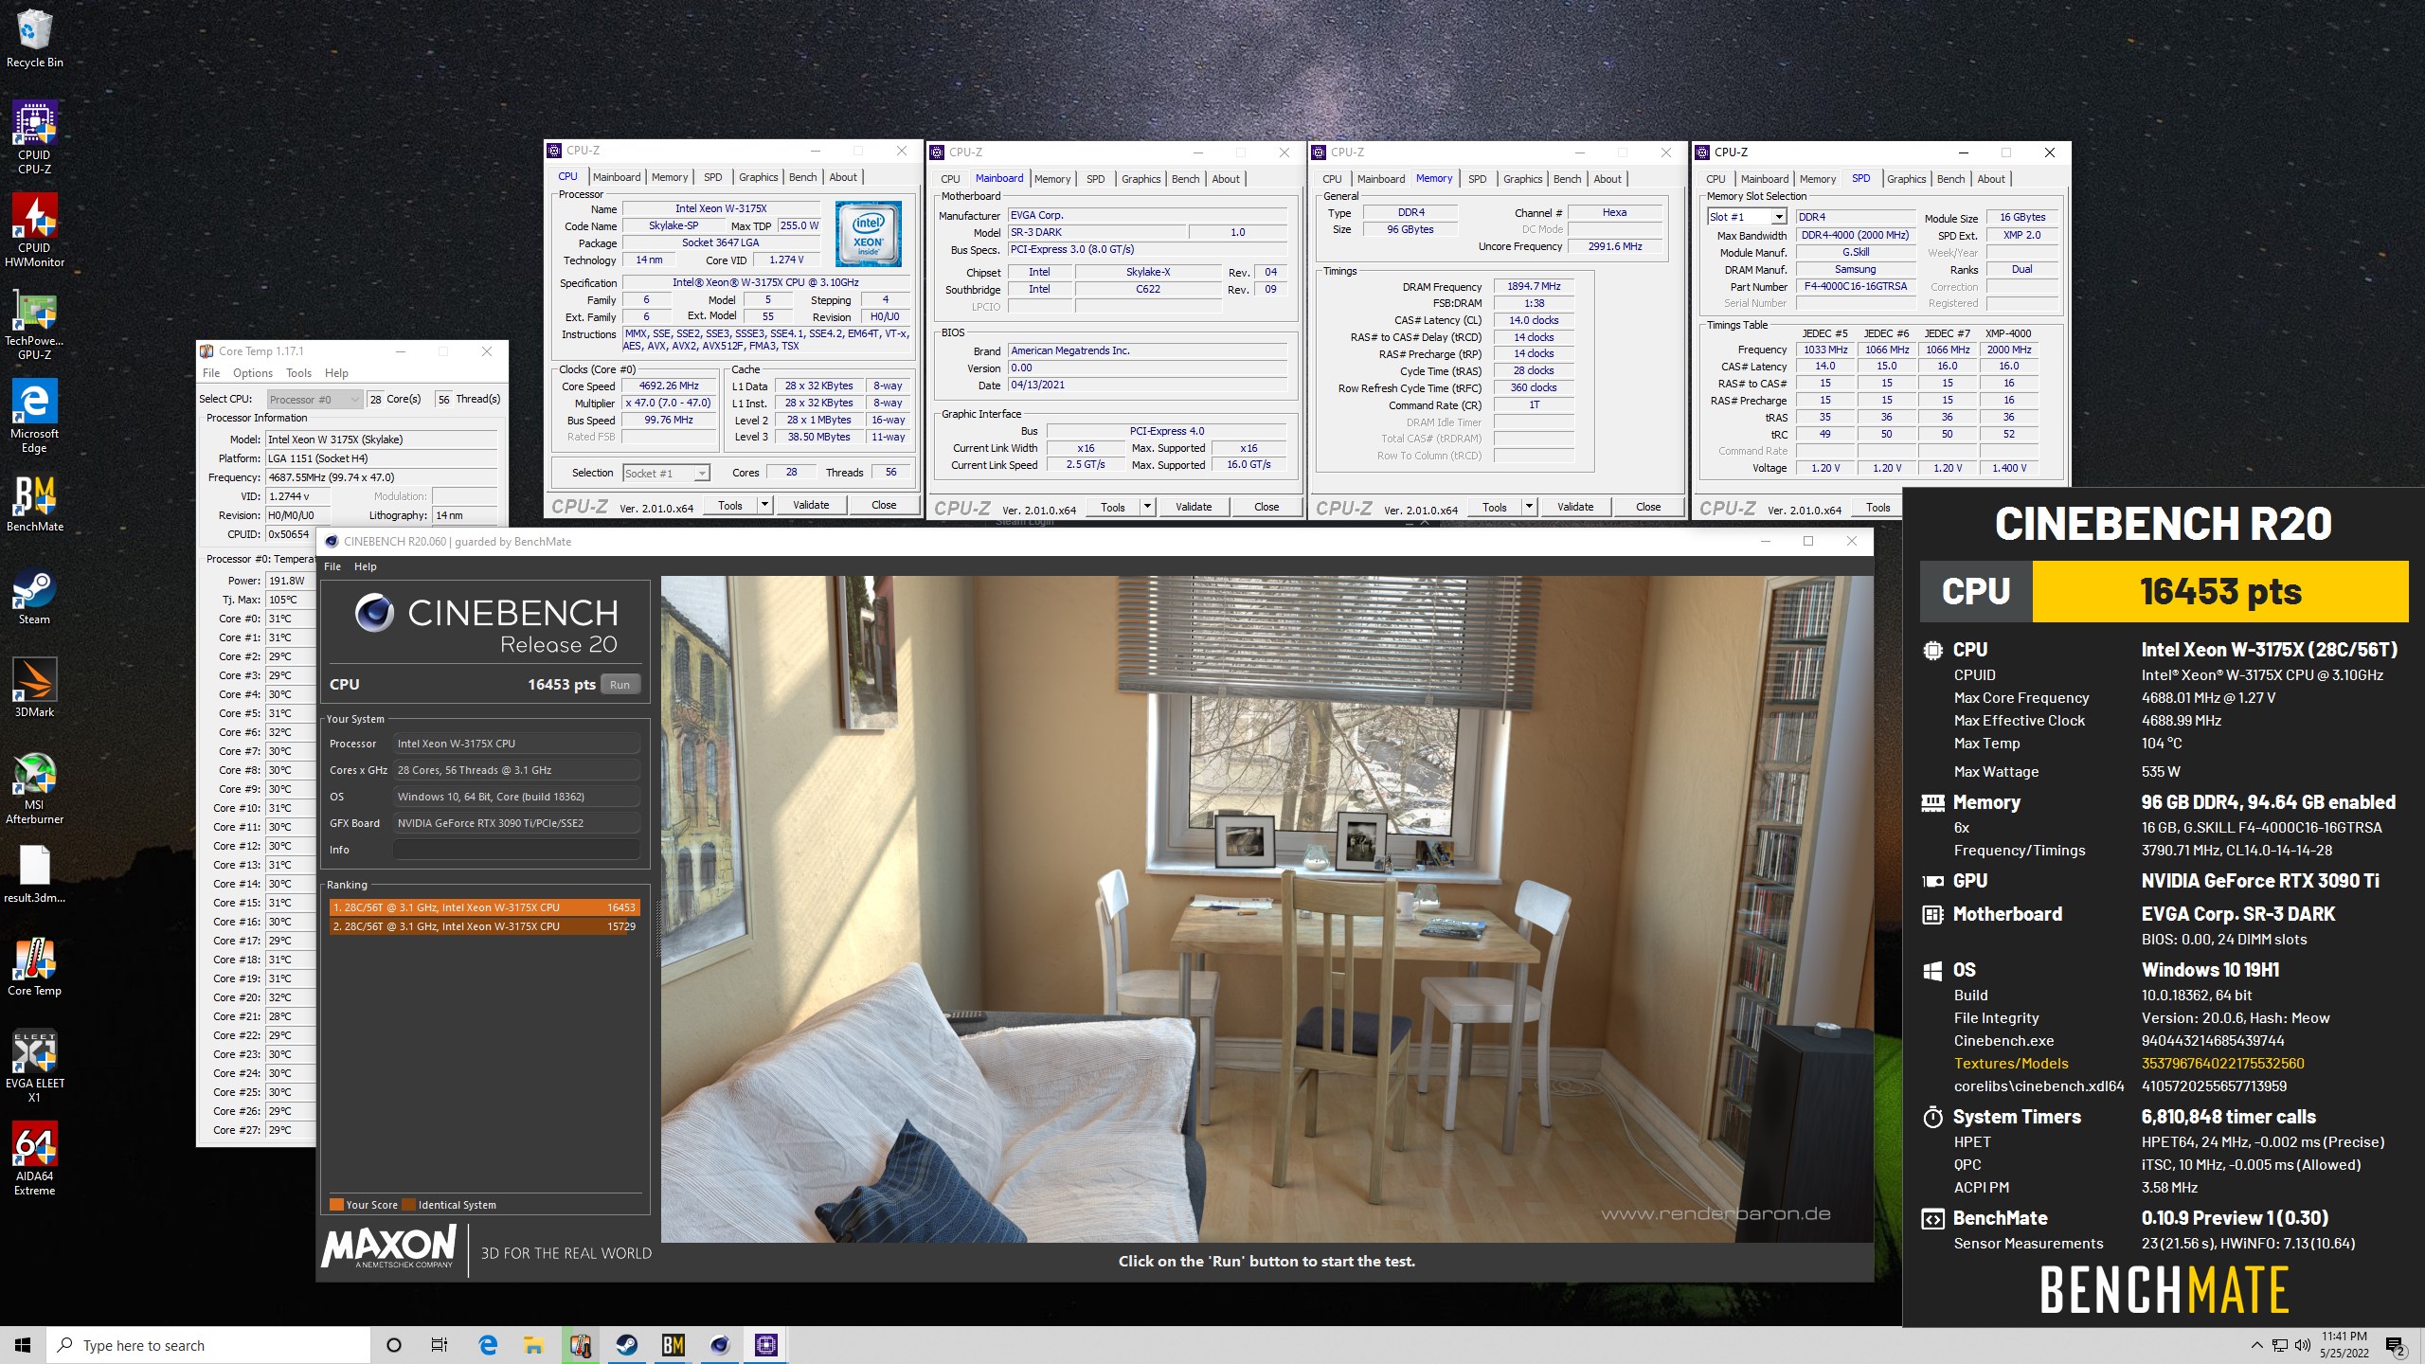The image size is (2425, 1364).
Task: Open the Tools dropdown arrow in CPU tab window
Action: 764,506
